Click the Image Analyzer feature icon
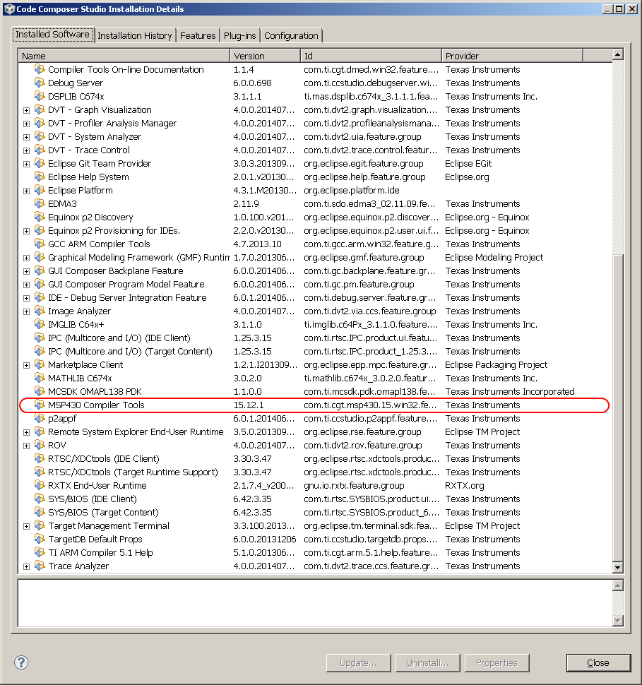This screenshot has width=642, height=685. coord(40,311)
